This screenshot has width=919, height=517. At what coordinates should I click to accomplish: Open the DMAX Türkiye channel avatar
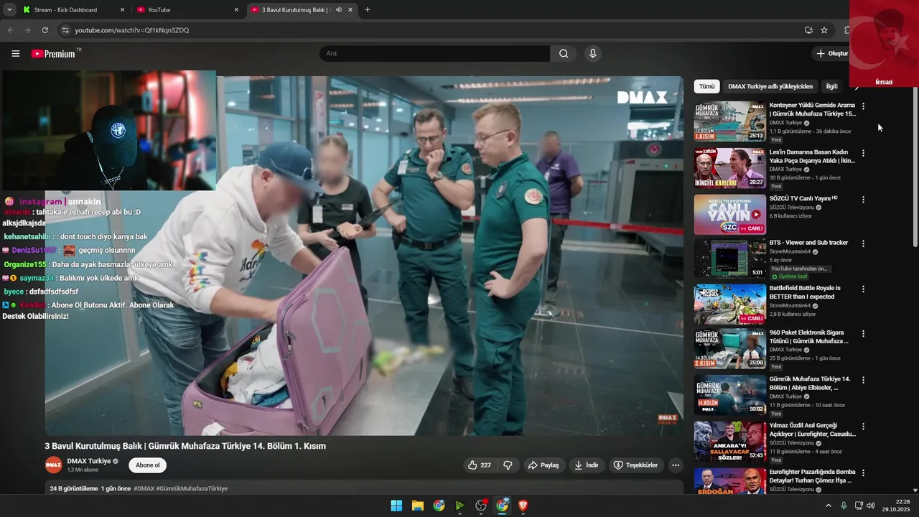pos(53,465)
